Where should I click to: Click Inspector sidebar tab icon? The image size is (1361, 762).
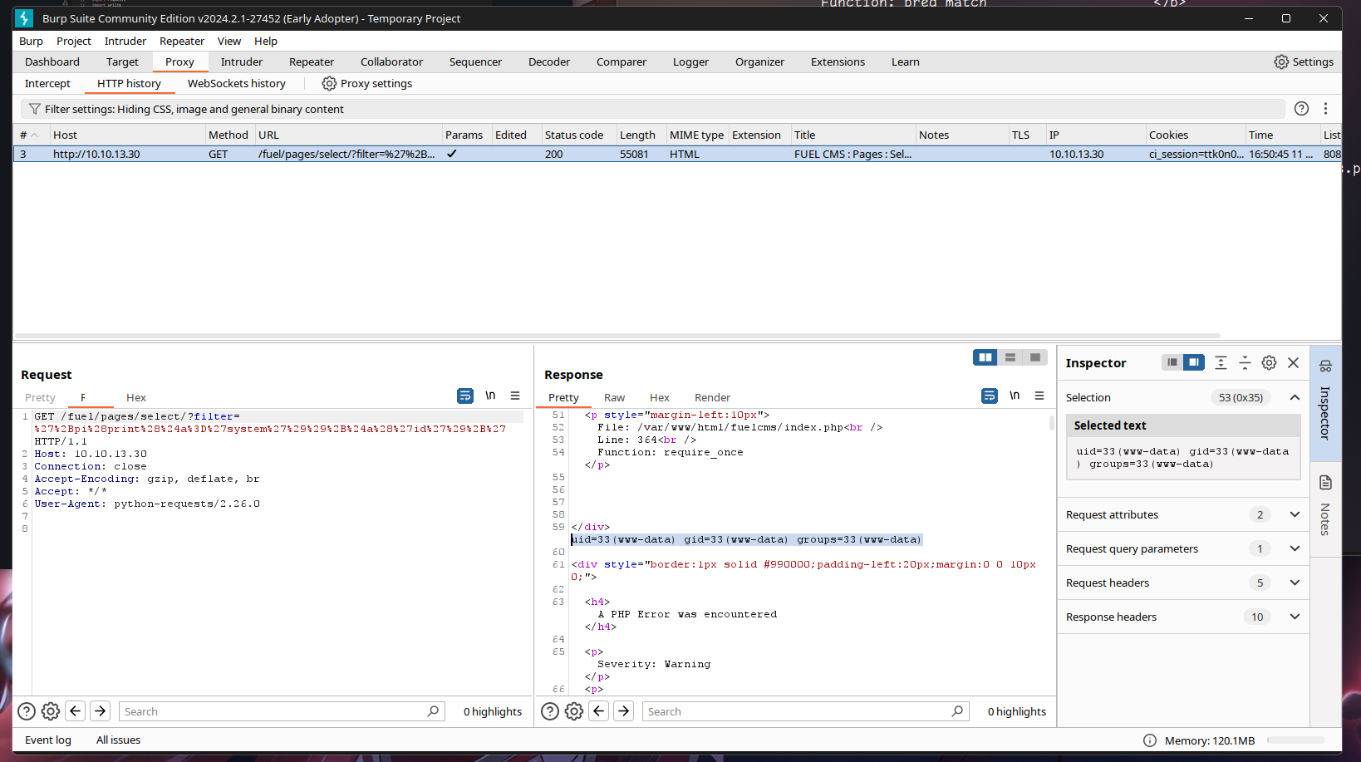point(1325,366)
